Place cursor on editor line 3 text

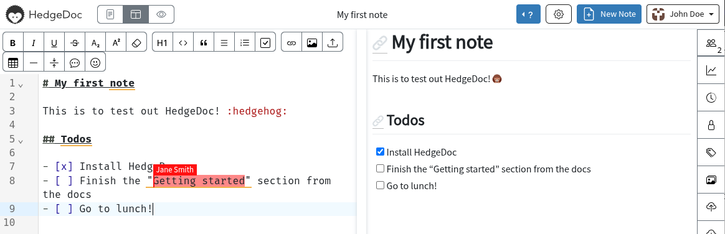pyautogui.click(x=164, y=111)
